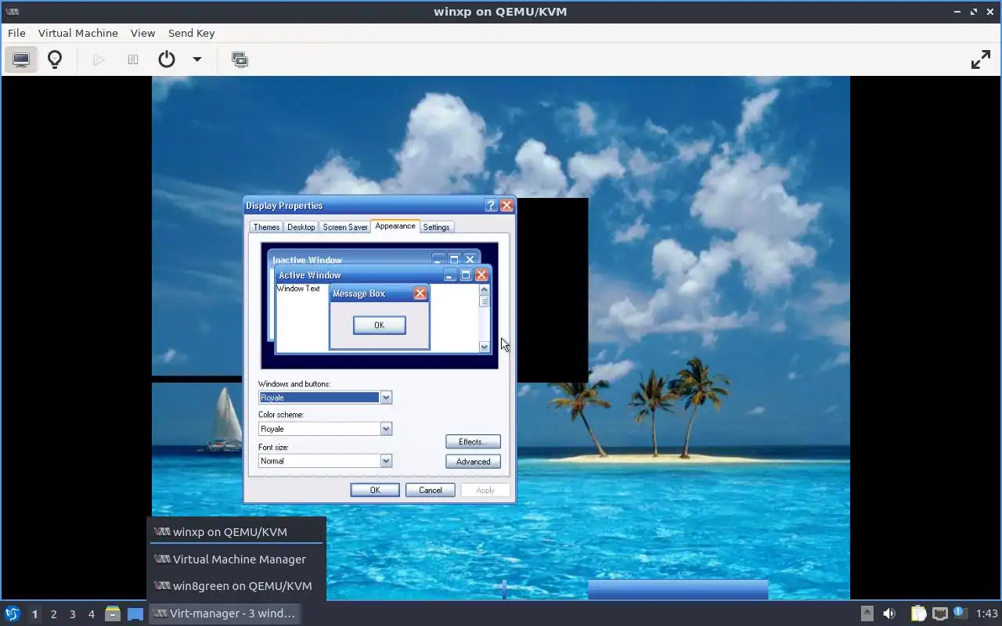Open the volume control tray icon
Image resolution: width=1002 pixels, height=626 pixels.
[x=889, y=613]
